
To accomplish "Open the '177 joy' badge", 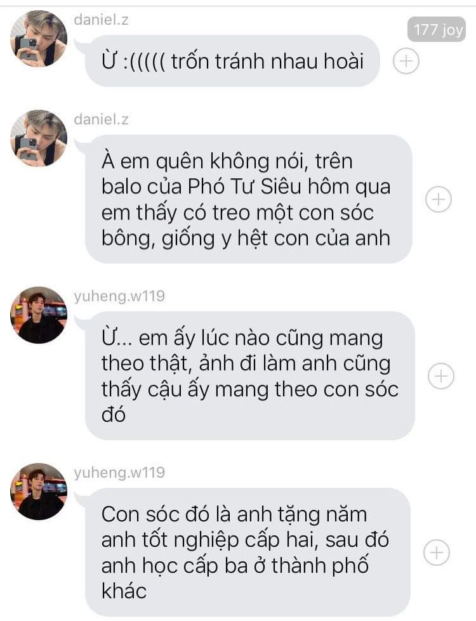I will tap(437, 29).
